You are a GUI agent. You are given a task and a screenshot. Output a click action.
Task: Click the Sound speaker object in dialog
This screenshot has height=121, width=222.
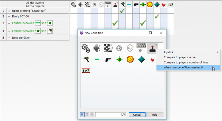(x=97, y=48)
